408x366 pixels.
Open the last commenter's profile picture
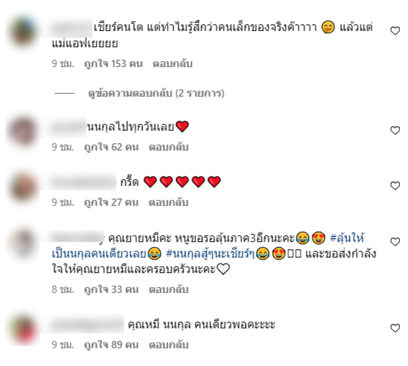coord(23,329)
